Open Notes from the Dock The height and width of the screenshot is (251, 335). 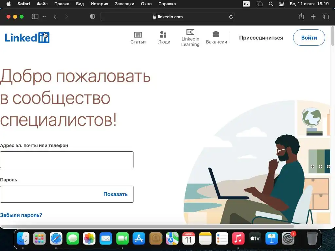tap(205, 238)
